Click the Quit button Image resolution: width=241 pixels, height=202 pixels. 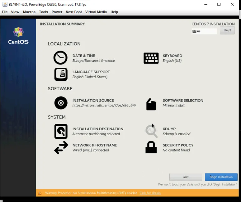(x=186, y=177)
